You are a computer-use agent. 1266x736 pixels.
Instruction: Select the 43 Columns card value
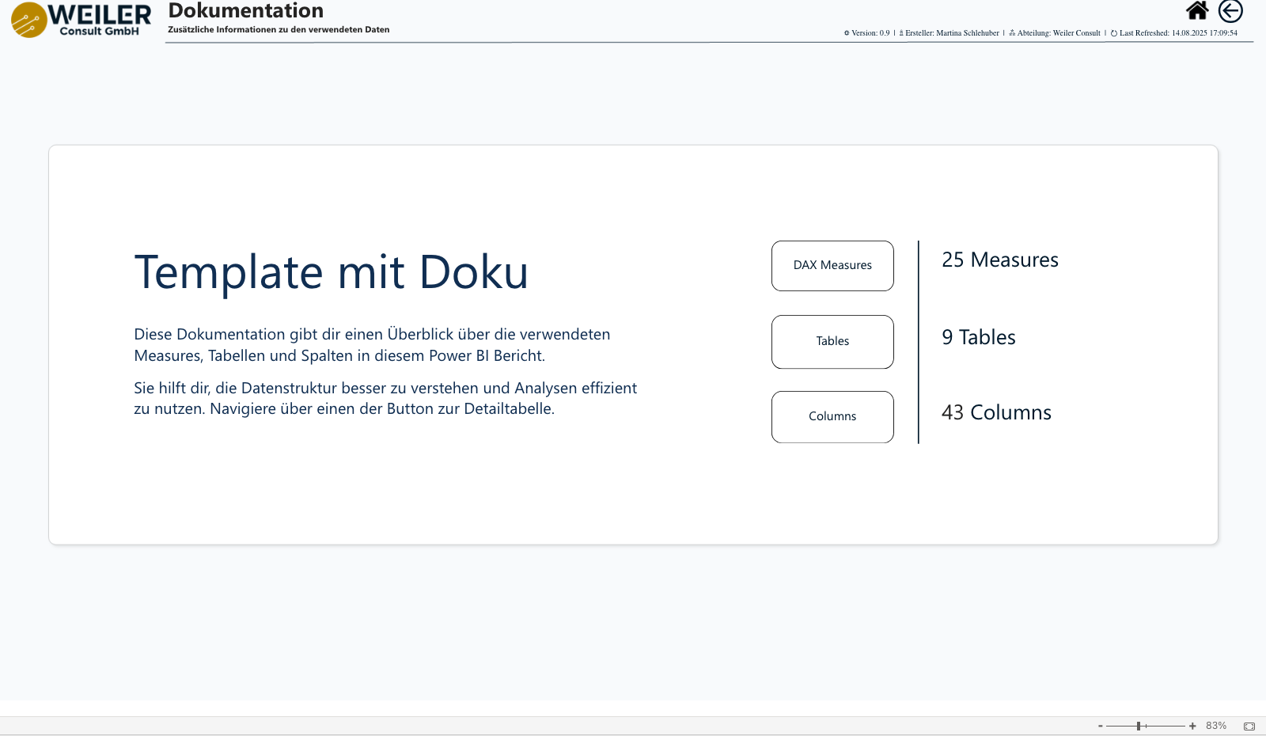pyautogui.click(x=996, y=412)
